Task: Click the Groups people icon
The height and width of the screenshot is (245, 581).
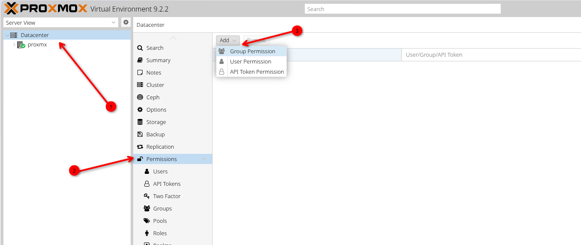Action: [x=146, y=209]
